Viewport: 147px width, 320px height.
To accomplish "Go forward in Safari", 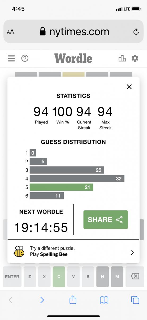I will pyautogui.click(x=42, y=300).
